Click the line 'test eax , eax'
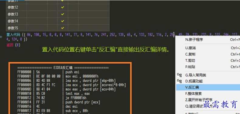The width and height of the screenshot is (240, 114). point(77,93)
